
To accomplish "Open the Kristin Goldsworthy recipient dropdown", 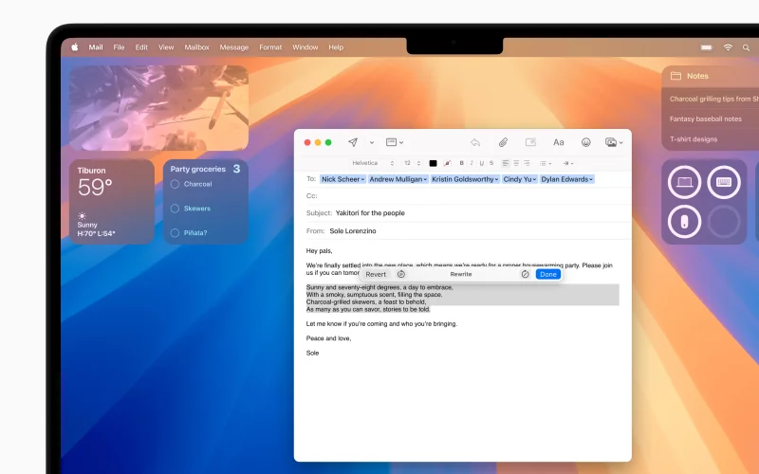I will (496, 179).
